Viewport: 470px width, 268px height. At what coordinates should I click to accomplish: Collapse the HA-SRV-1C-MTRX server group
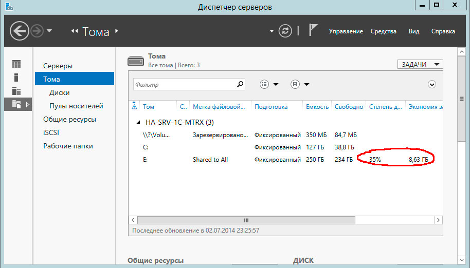138,123
